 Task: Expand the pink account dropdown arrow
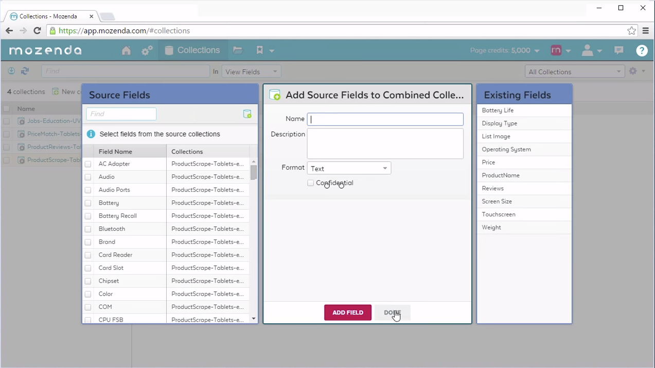(568, 51)
